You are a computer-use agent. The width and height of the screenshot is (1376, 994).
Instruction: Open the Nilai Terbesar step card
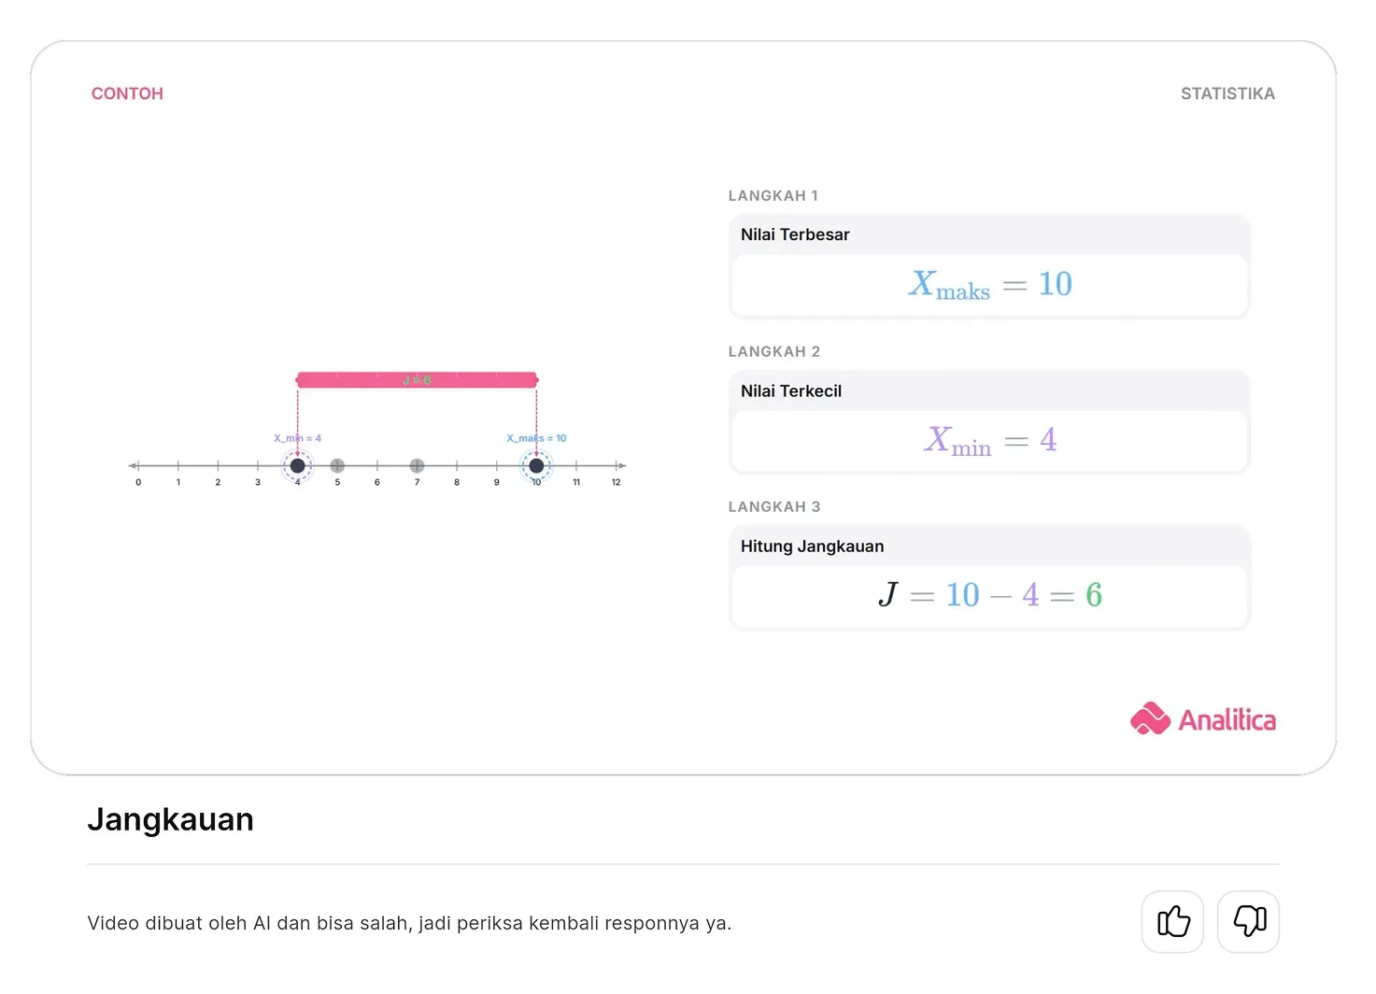pos(989,266)
